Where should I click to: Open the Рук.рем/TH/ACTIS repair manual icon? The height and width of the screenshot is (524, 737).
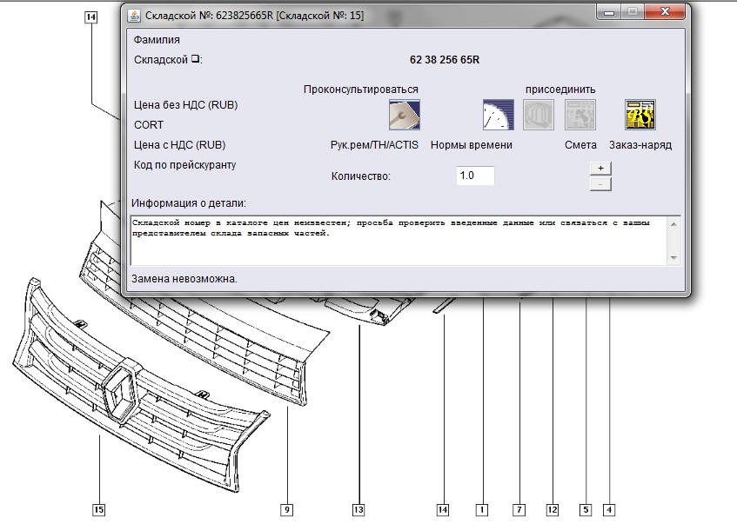[x=404, y=115]
